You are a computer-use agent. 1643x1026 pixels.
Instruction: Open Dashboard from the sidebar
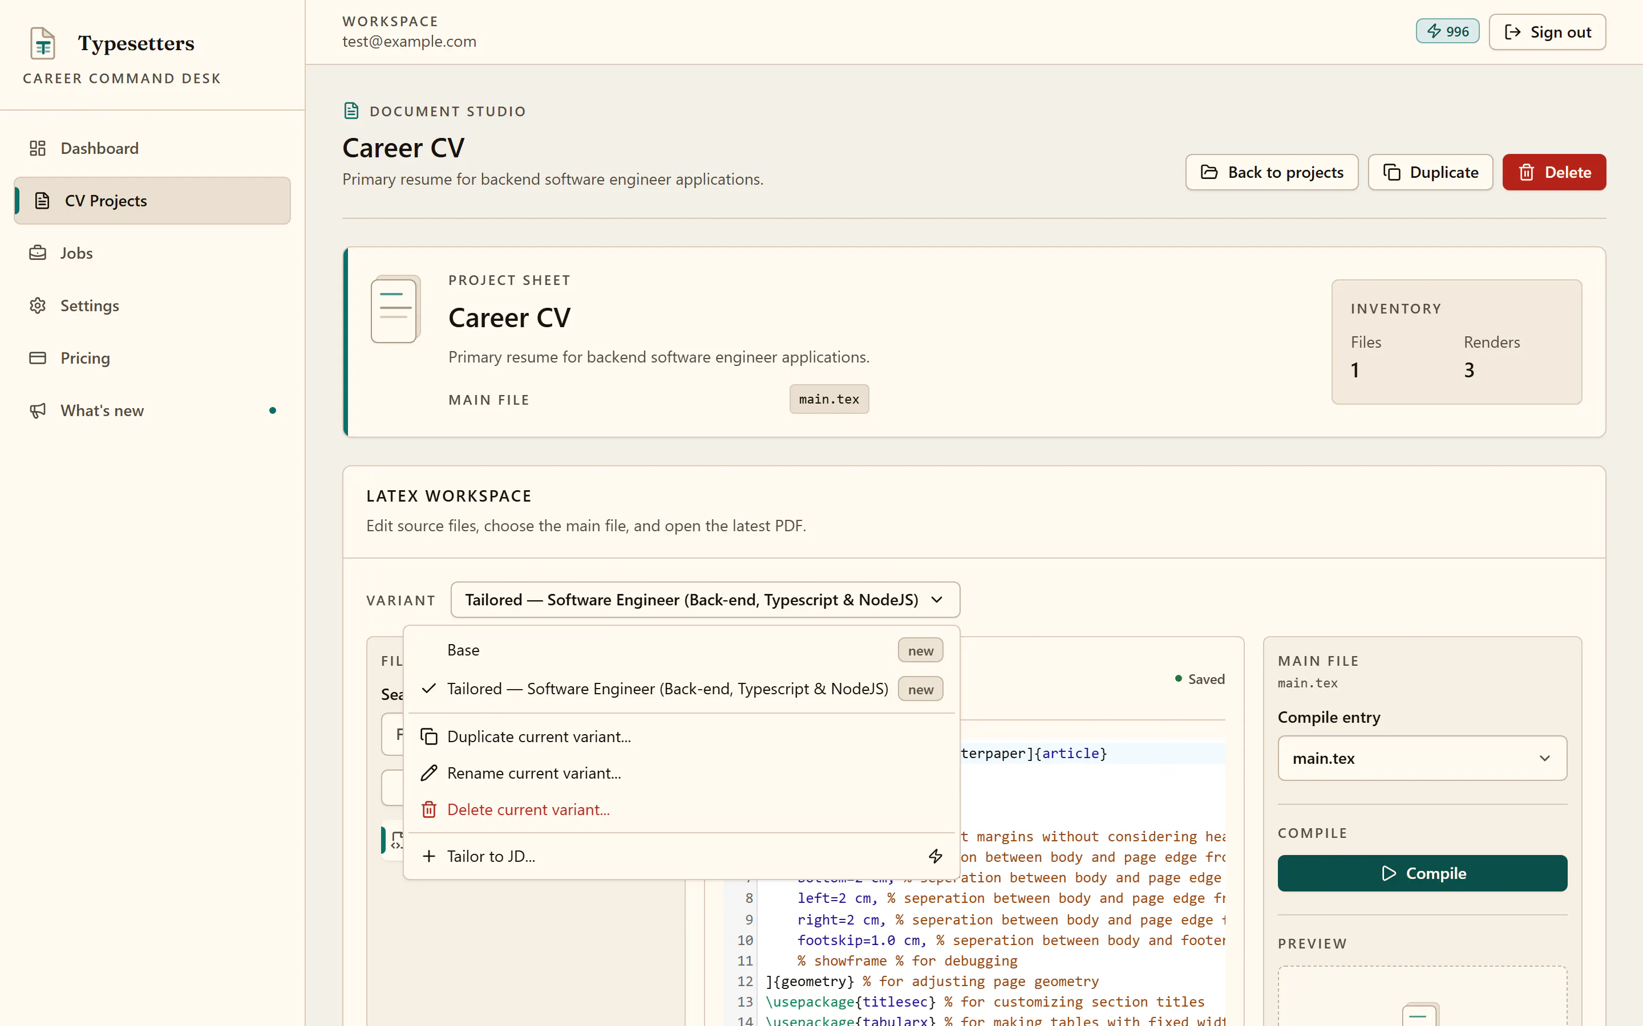point(152,148)
